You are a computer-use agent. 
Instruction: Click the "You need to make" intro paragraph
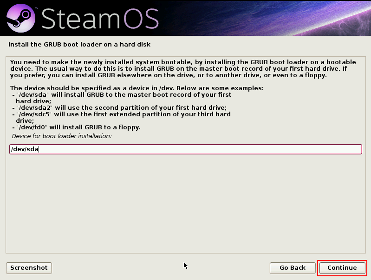[x=181, y=62]
